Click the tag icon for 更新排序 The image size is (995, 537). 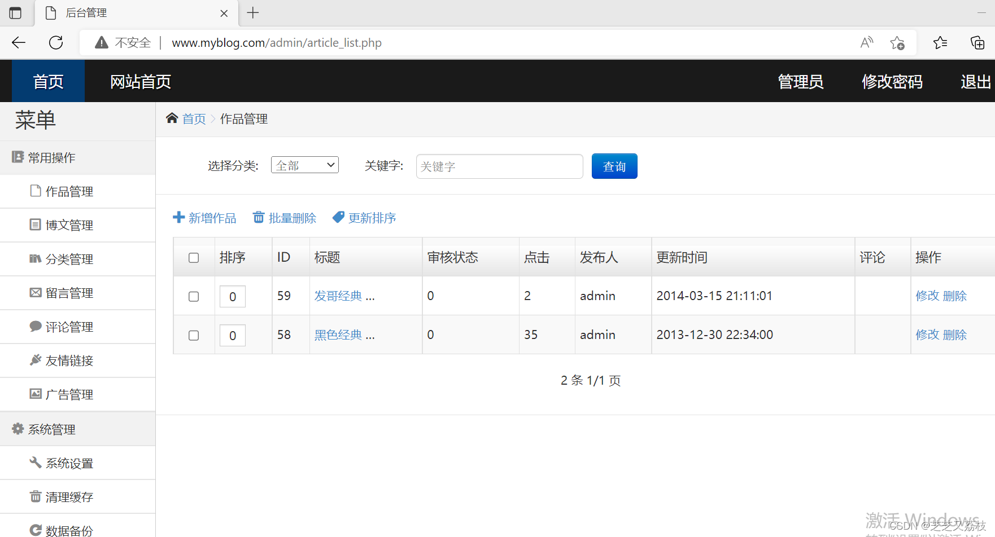(338, 217)
